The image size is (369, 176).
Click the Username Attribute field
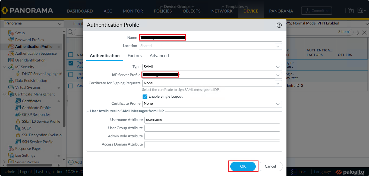tap(212, 120)
